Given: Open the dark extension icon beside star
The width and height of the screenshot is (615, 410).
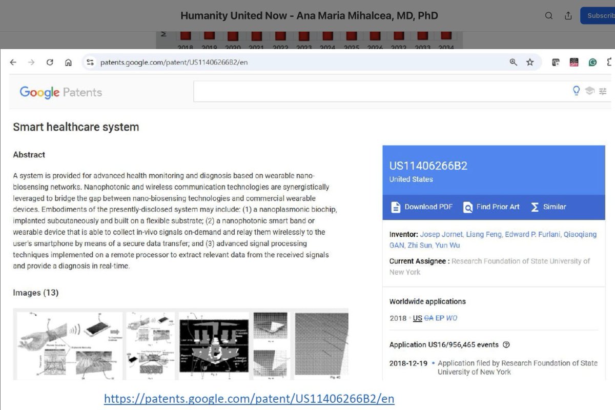Looking at the screenshot, I should click(x=556, y=63).
